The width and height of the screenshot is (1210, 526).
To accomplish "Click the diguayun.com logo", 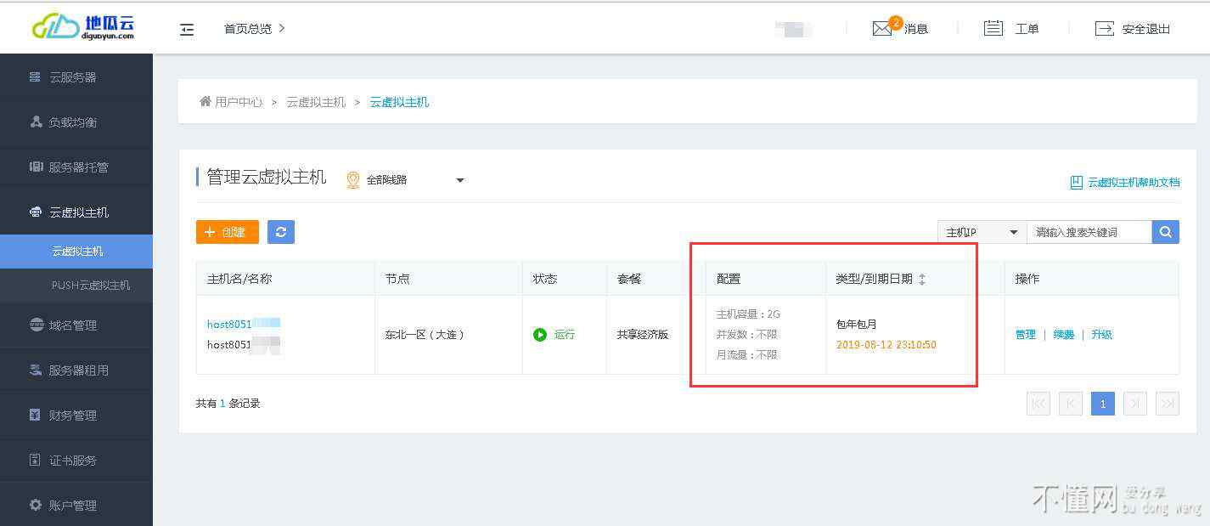I will point(82,27).
